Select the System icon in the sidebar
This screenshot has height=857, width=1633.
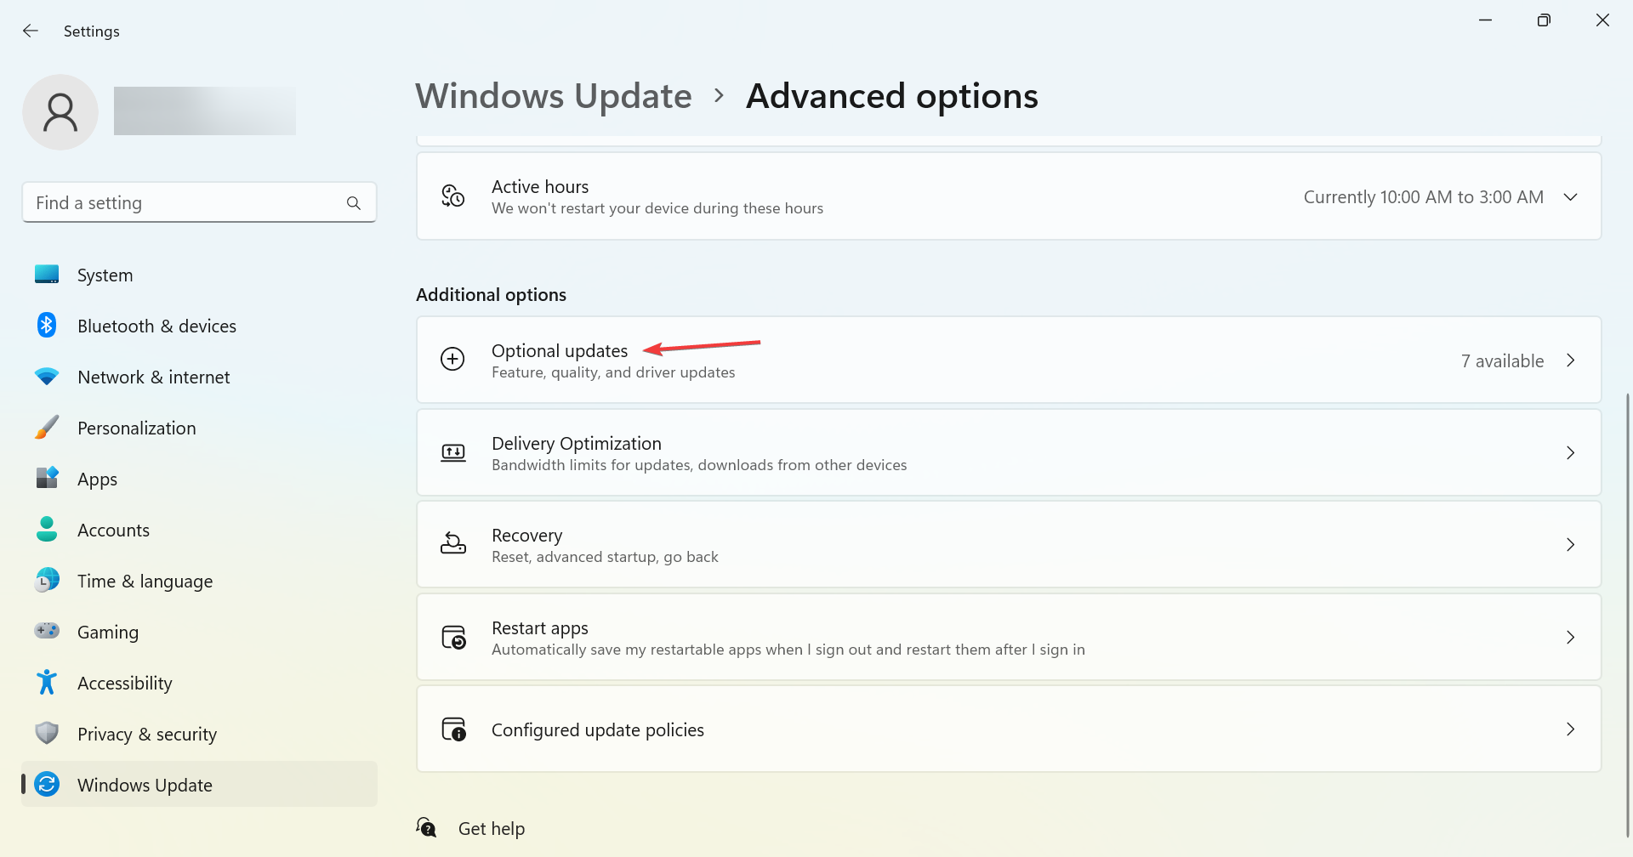47,274
